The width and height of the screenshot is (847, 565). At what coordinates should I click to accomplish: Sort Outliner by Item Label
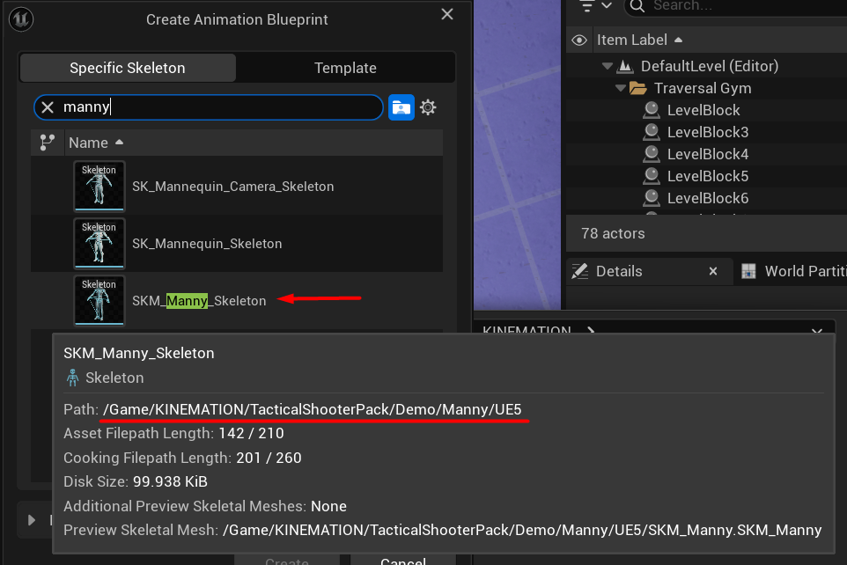pos(639,40)
